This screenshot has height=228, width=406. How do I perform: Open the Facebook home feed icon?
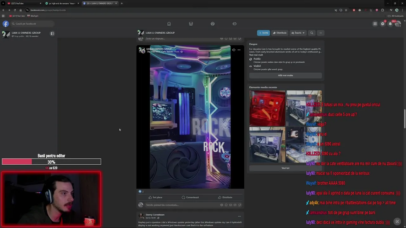click(x=169, y=24)
